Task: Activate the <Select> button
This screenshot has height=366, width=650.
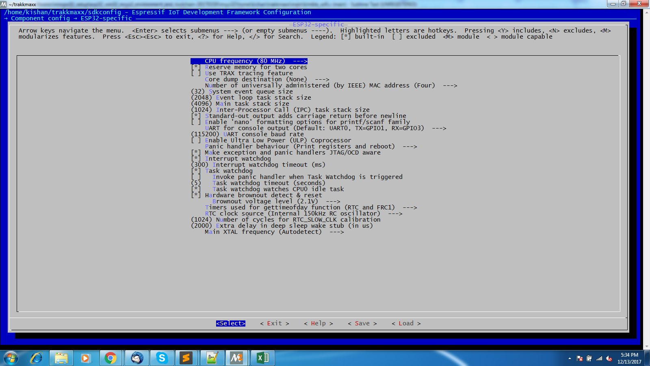Action: coord(231,323)
